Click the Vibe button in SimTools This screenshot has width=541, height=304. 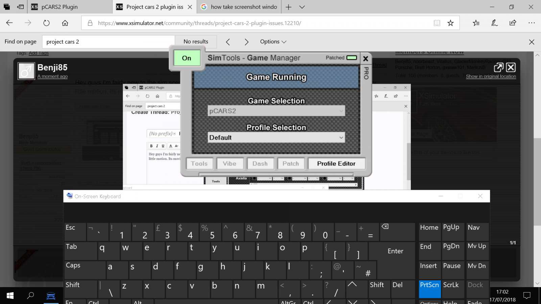[230, 163]
